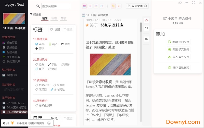Click the open folder icon beside document
Screen dimensions: 204x128
pyautogui.click(x=146, y=39)
